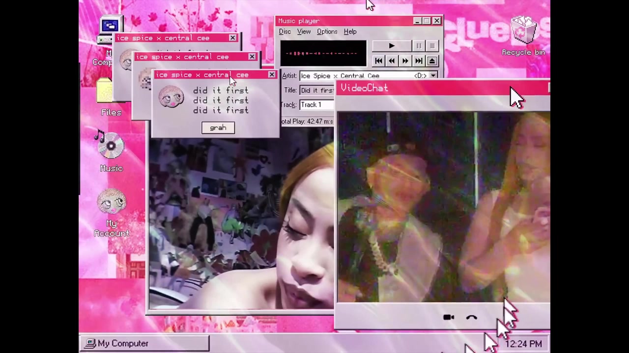Click the Total Play 42:47 status text
This screenshot has height=353, width=629.
click(x=308, y=122)
